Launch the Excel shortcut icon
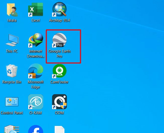 36,10
